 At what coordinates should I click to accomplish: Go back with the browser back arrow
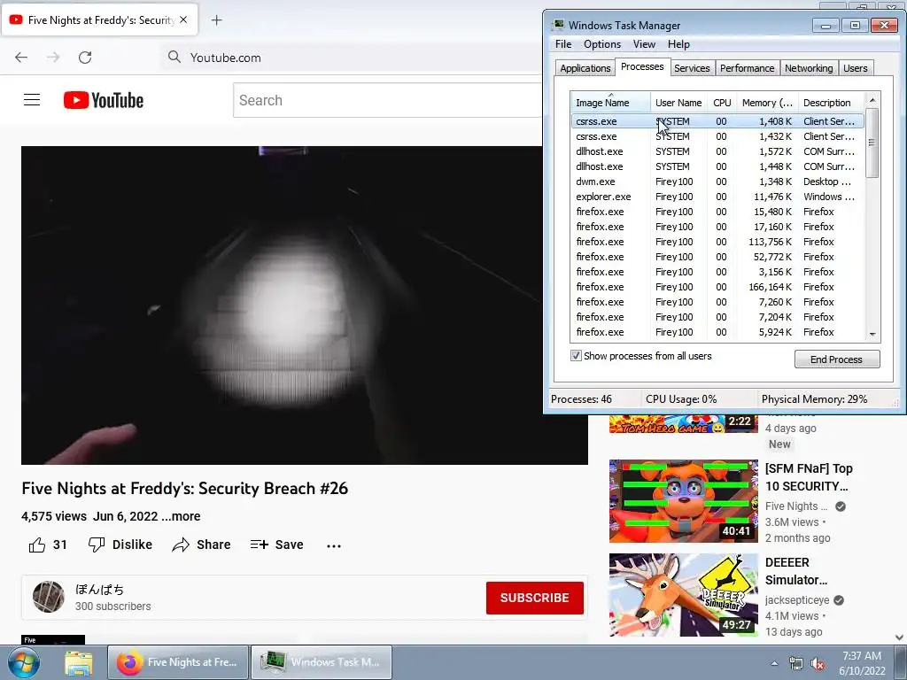click(x=21, y=58)
